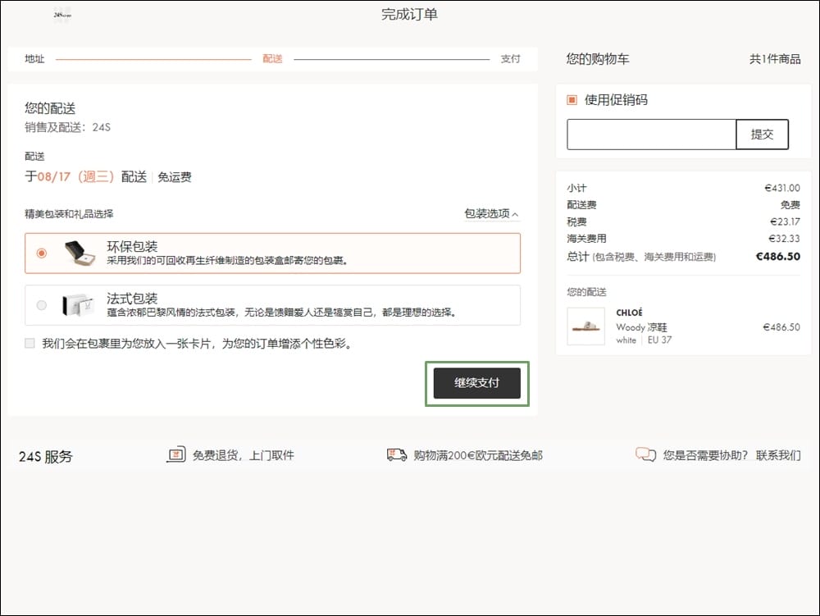Click the 共1件商品 item count
Image resolution: width=820 pixels, height=616 pixels.
775,59
